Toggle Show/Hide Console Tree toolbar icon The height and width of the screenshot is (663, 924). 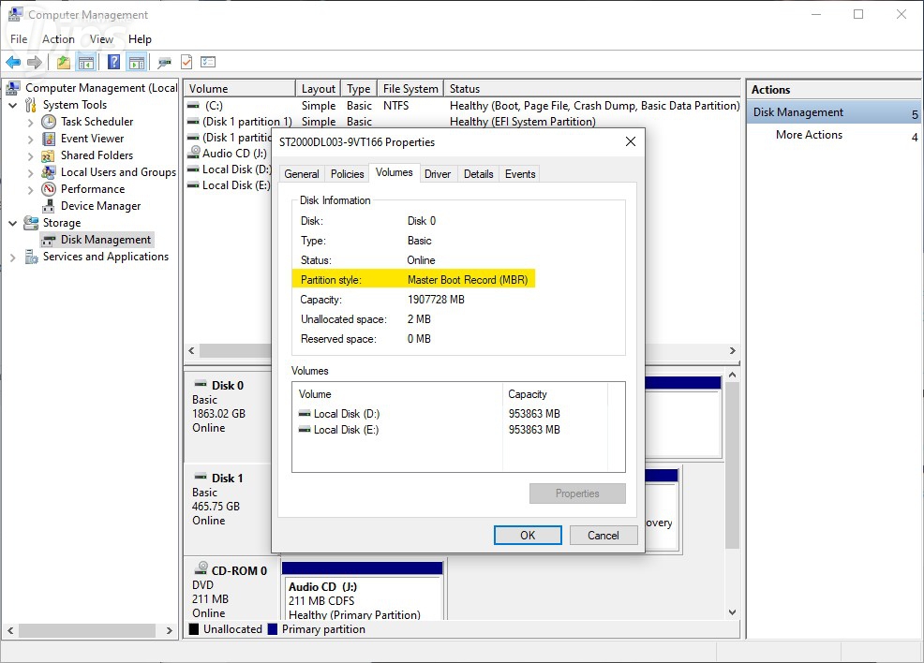[86, 63]
